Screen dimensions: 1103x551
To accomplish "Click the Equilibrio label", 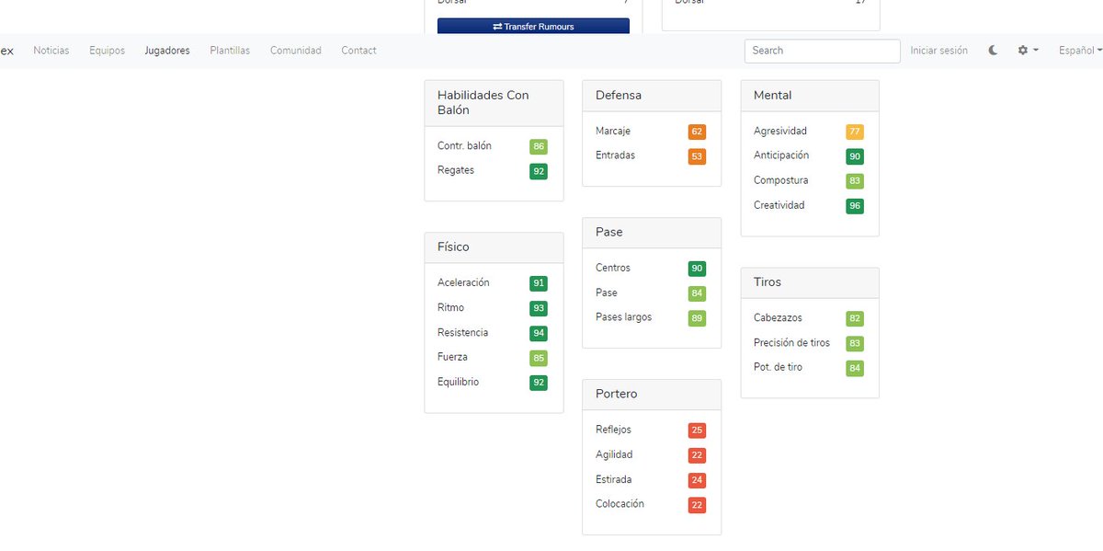I will coord(458,382).
